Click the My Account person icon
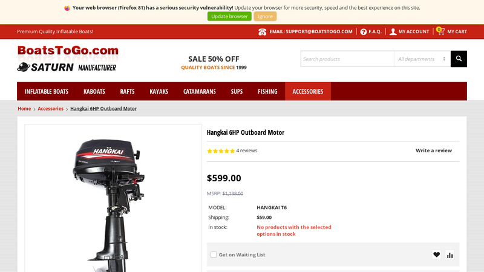 (x=393, y=32)
